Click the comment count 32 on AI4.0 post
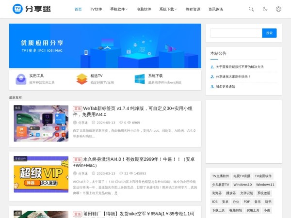The height and width of the screenshot is (218, 291). coord(124,173)
